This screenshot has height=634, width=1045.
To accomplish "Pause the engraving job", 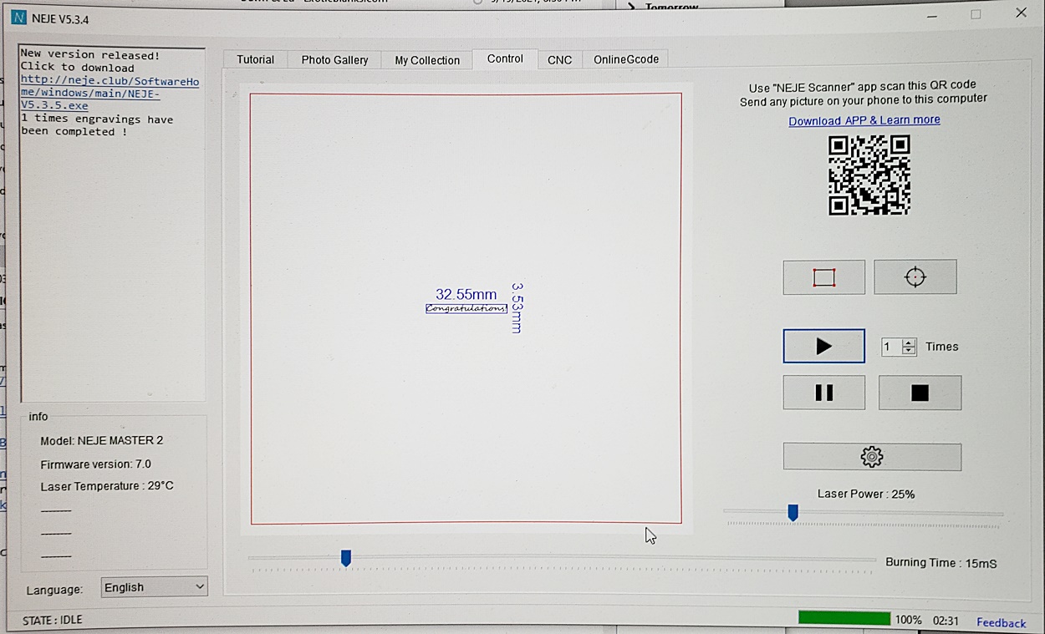I will point(823,393).
